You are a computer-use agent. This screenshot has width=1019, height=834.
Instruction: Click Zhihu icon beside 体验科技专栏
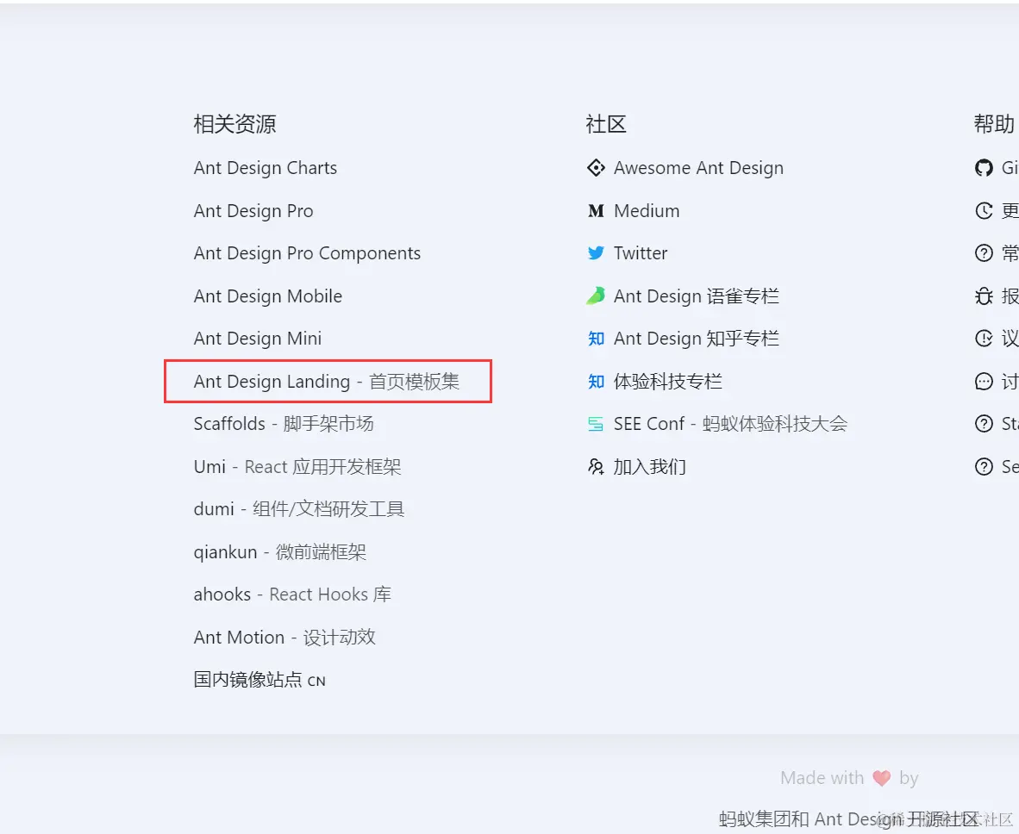[x=596, y=382]
